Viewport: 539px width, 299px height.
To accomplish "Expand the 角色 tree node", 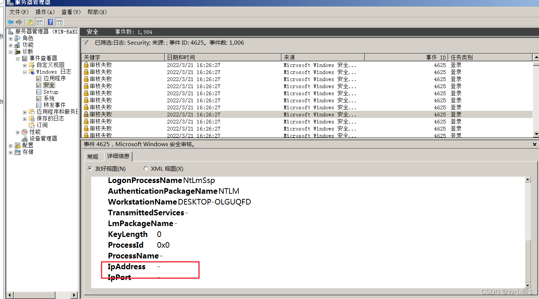I will (x=10, y=39).
